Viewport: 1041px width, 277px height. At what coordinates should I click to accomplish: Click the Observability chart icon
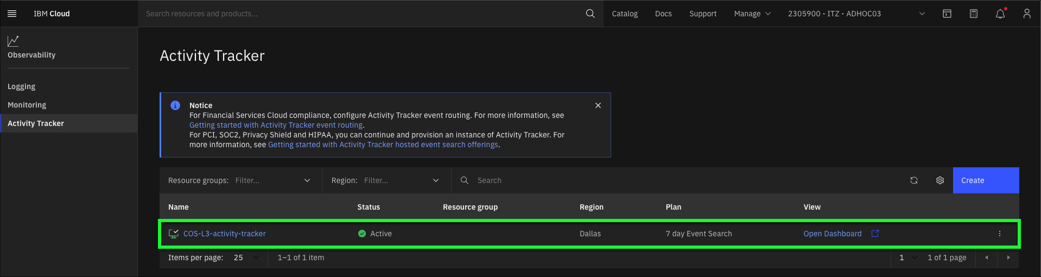13,41
